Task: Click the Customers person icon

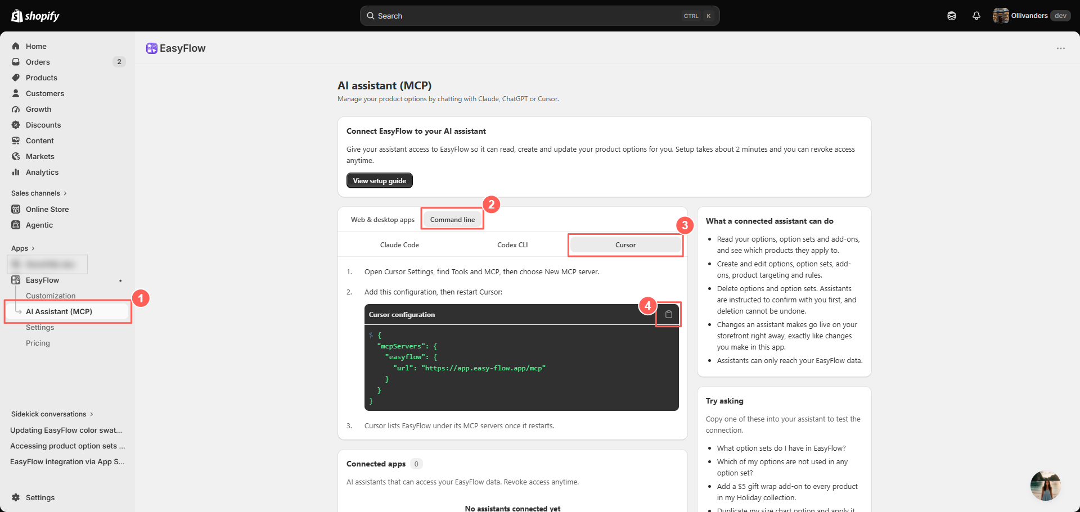Action: [16, 93]
